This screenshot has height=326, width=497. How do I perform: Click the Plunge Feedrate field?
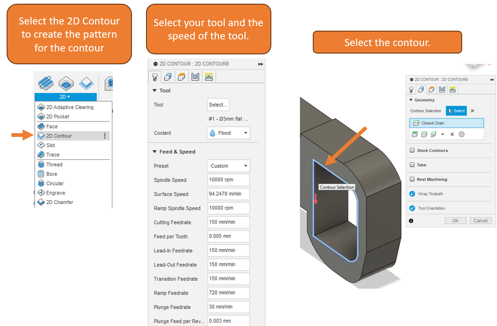229,307
